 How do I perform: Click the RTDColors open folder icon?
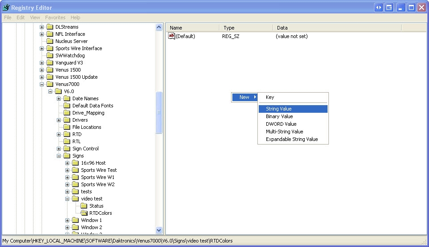(x=84, y=213)
